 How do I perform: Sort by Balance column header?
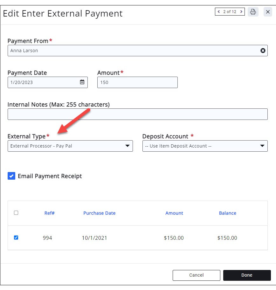click(x=227, y=213)
